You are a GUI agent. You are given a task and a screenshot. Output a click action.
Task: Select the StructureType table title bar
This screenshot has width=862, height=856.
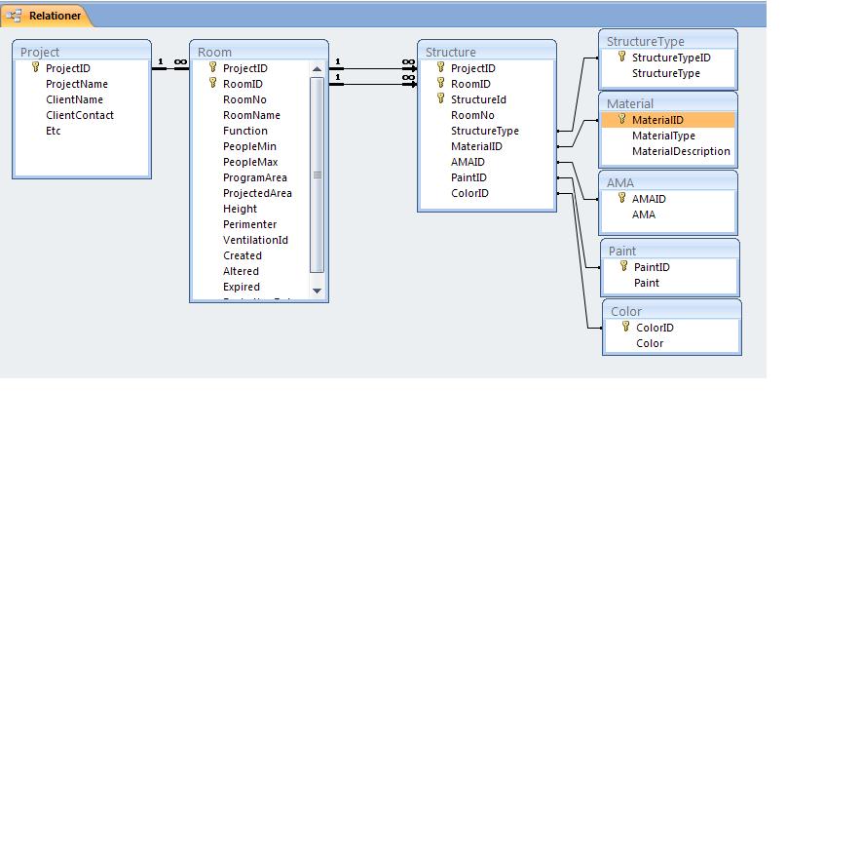[x=668, y=41]
